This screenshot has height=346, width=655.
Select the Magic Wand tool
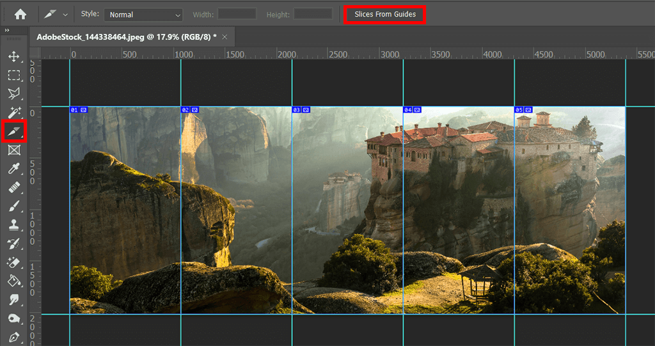click(x=14, y=113)
